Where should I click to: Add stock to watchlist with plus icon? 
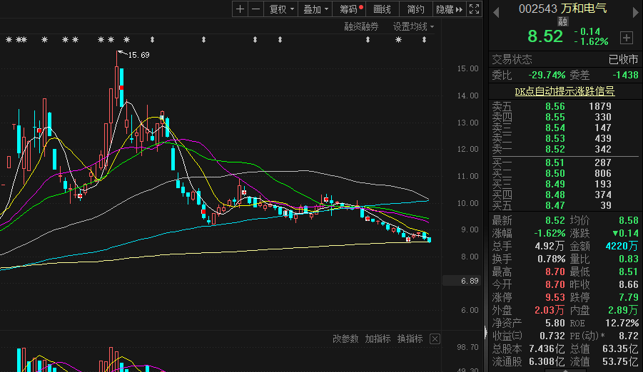coord(626,37)
